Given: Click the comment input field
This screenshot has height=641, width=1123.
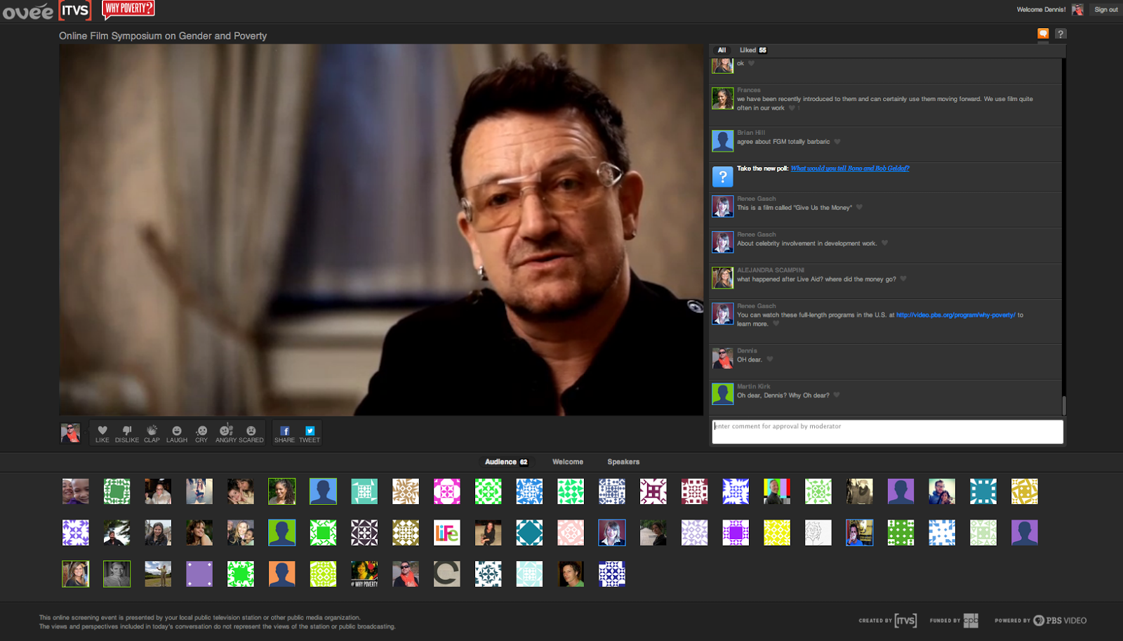Looking at the screenshot, I should (x=887, y=432).
